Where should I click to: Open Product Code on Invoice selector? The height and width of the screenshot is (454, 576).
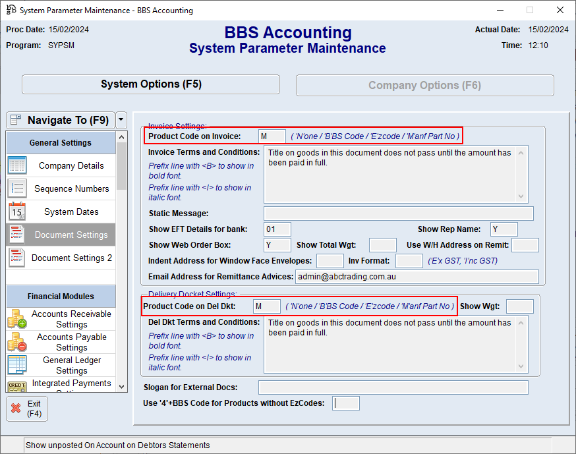(x=272, y=135)
